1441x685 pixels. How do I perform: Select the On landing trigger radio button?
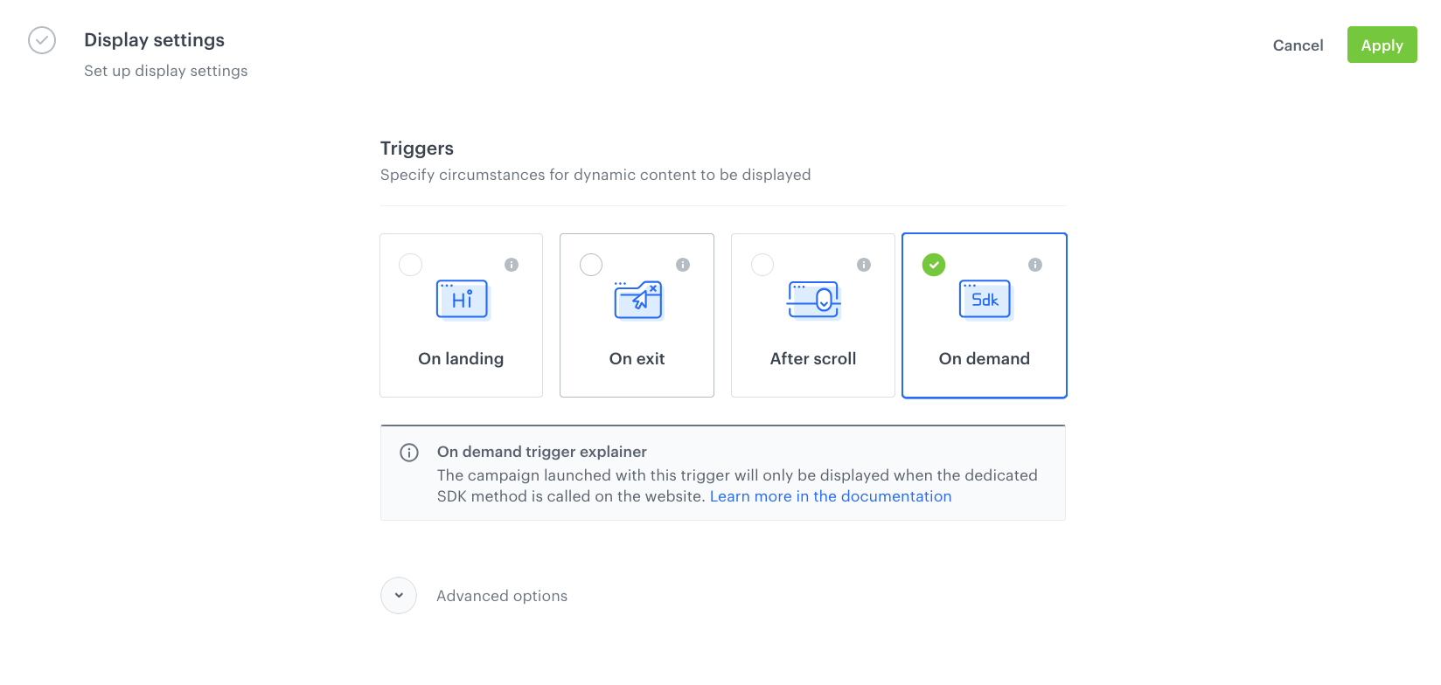pos(410,264)
